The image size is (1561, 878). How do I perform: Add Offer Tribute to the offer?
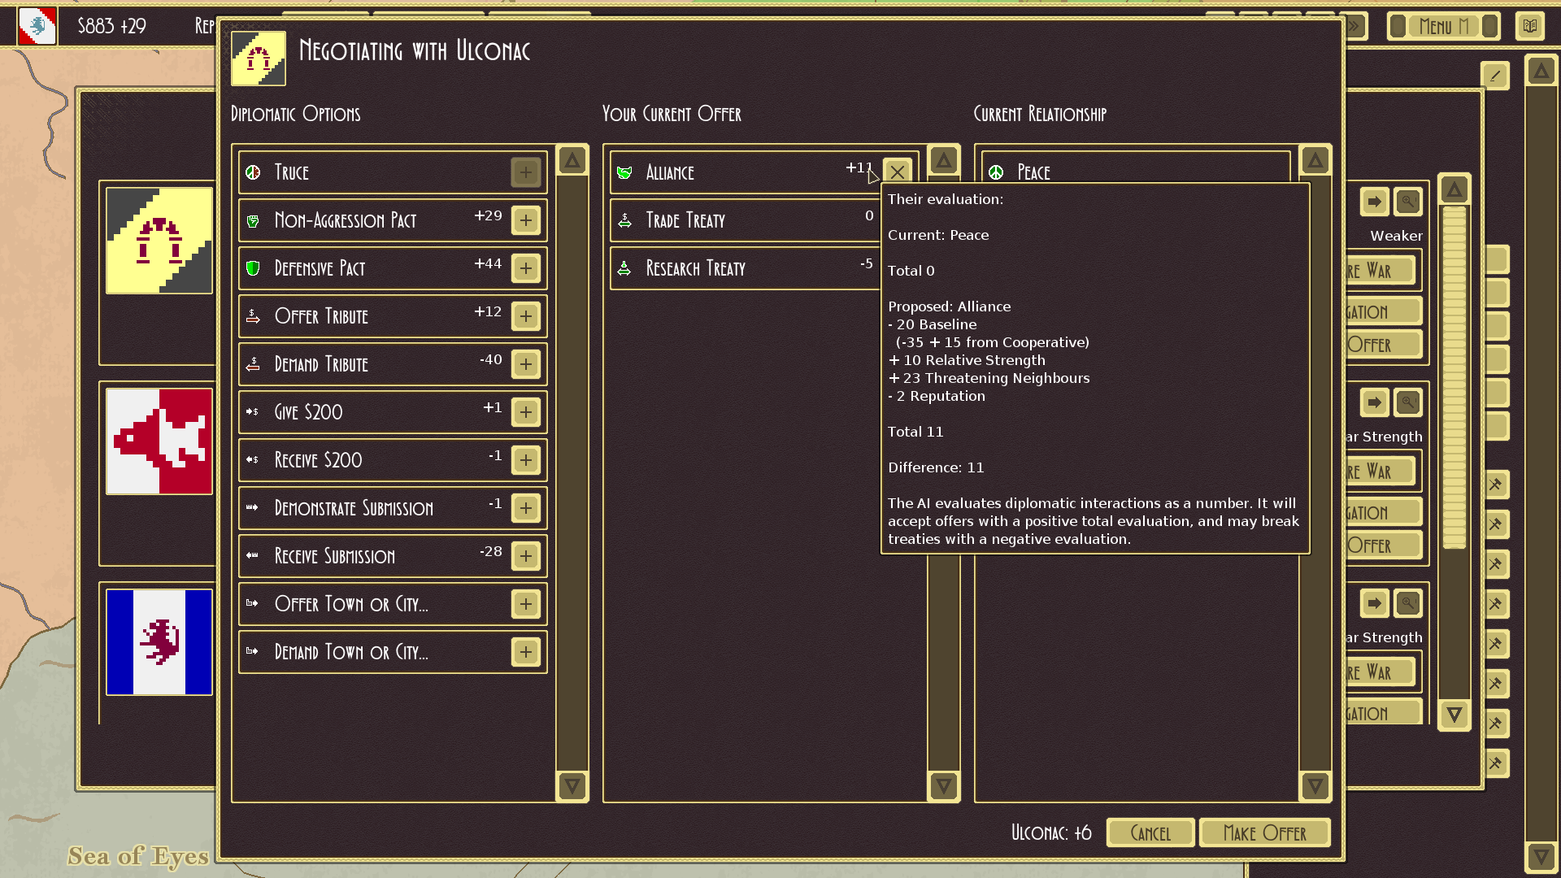tap(526, 316)
